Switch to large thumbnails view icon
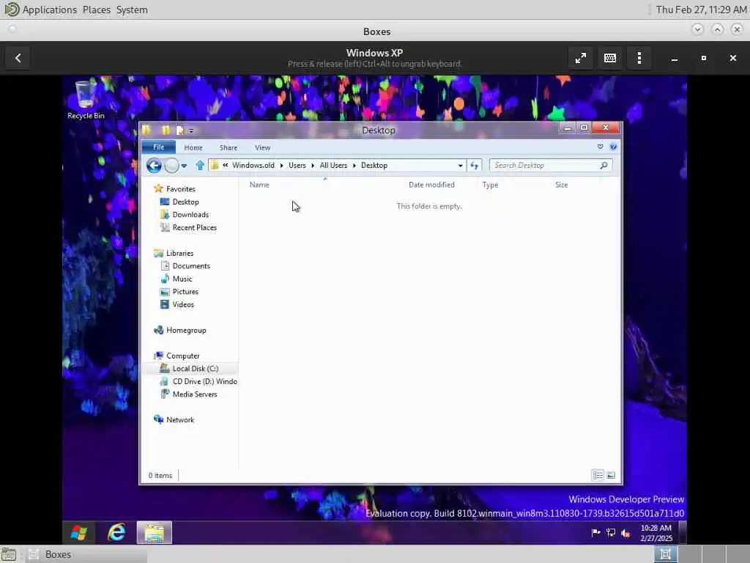 tap(611, 475)
